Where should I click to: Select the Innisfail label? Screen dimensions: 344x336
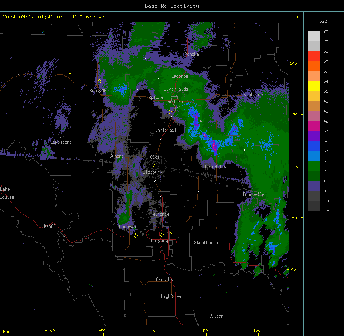click(x=166, y=130)
